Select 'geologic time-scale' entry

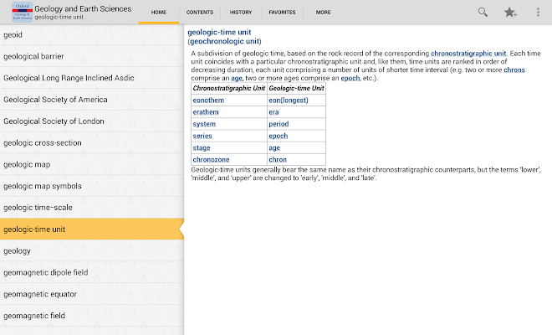click(x=92, y=208)
